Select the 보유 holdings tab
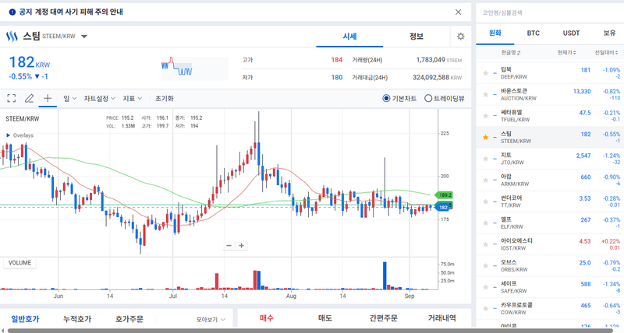The height and width of the screenshot is (333, 624). tap(609, 33)
